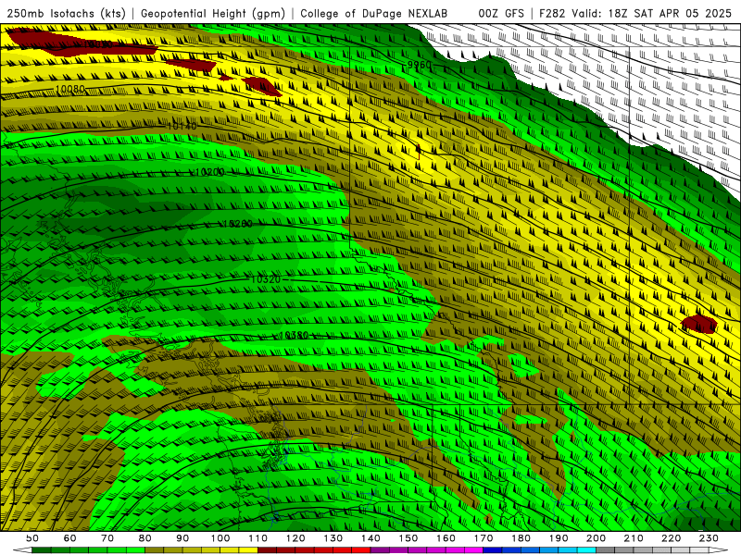Select the 100 kts legend value
Viewport: 741px width, 555px height.
(x=220, y=538)
